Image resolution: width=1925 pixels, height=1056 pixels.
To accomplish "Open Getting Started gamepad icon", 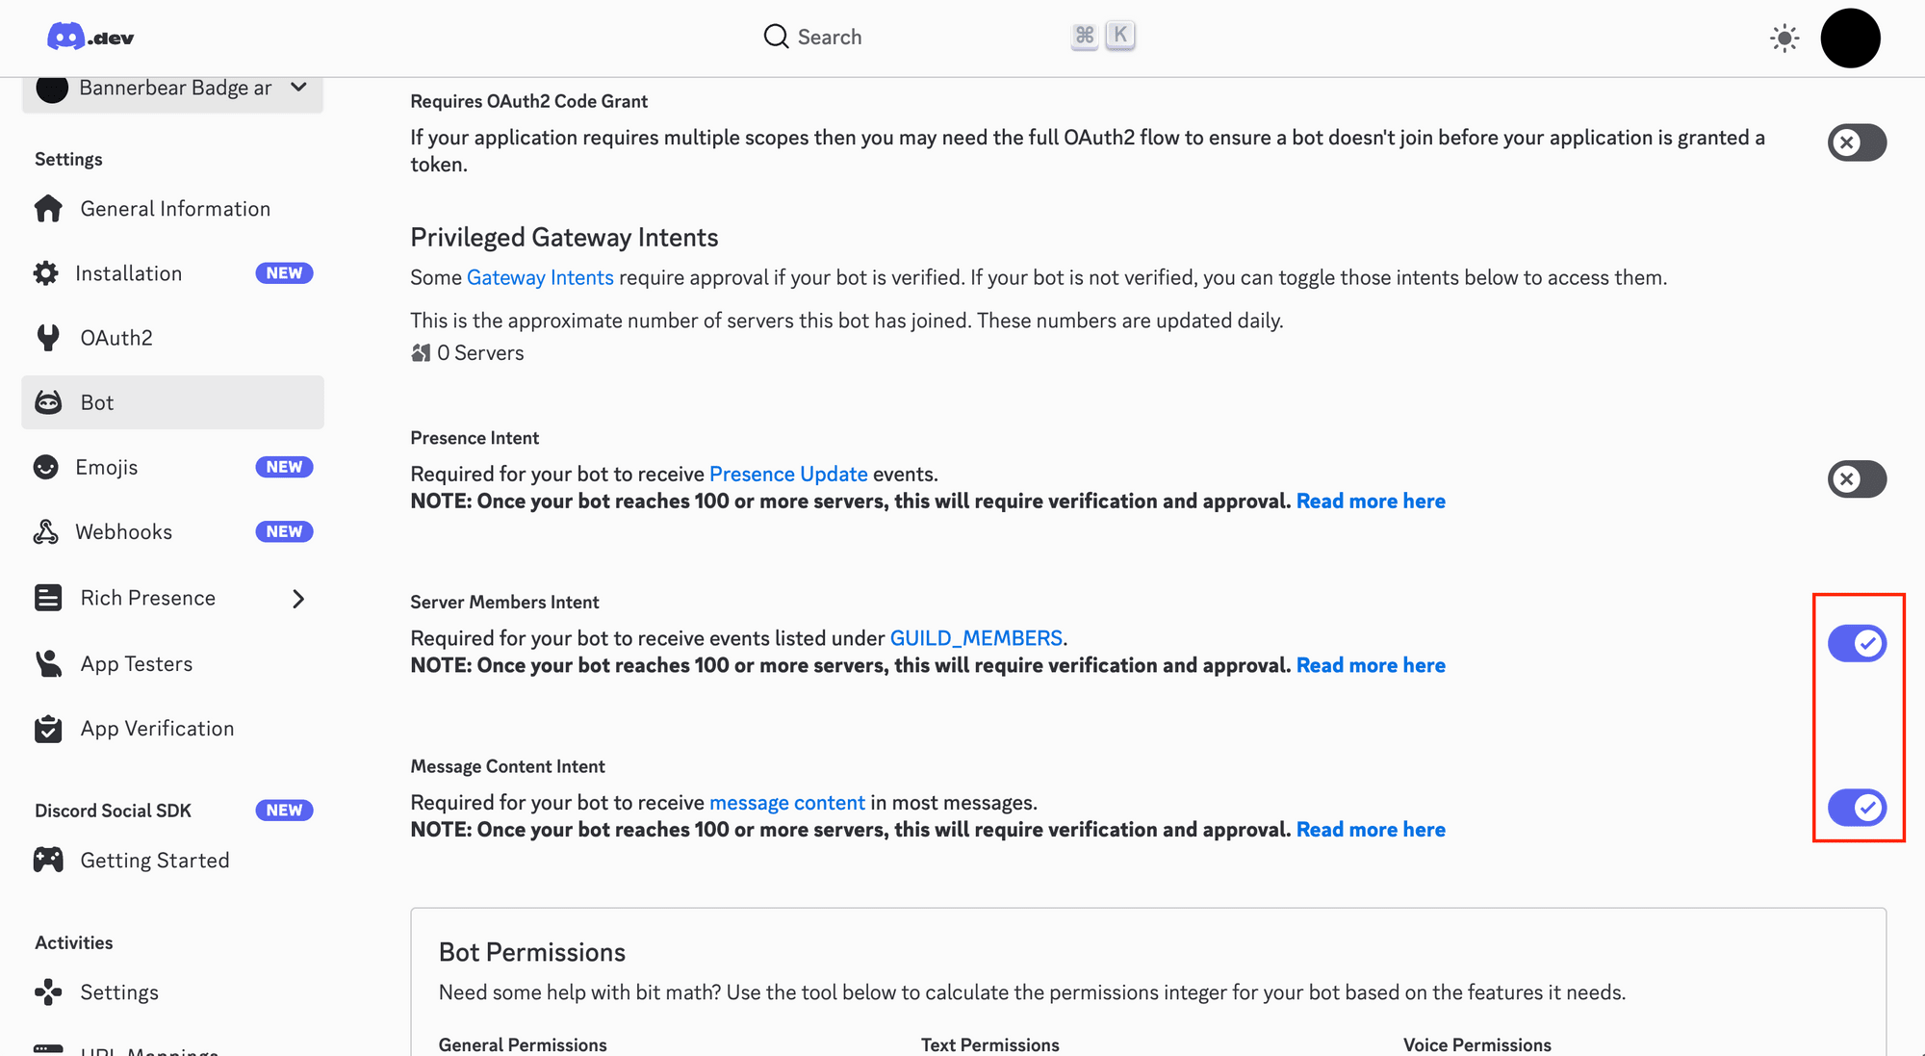I will pos(46,859).
